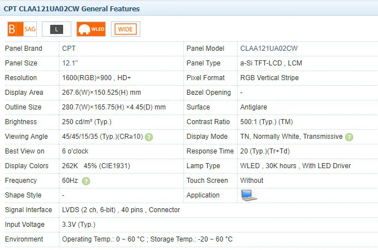Open help icon next to Viewing Angle value
The height and width of the screenshot is (250, 378).
pyautogui.click(x=149, y=137)
